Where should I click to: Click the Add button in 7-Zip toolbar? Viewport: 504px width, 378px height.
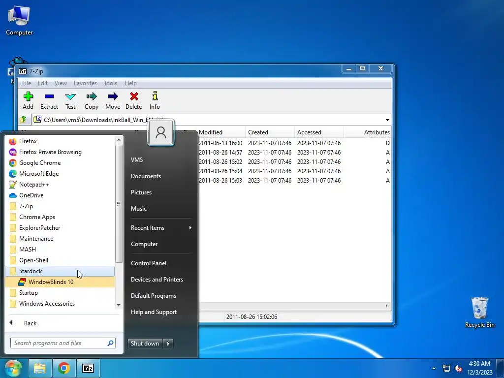(x=28, y=100)
